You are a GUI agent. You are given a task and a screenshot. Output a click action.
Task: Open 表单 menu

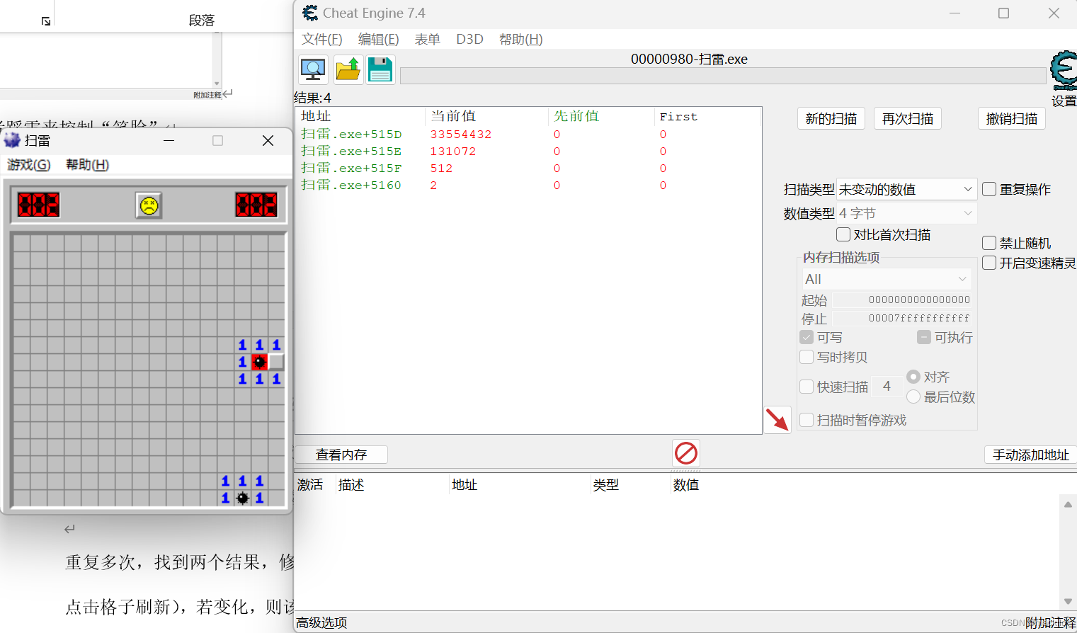point(428,39)
